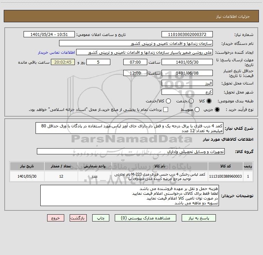
Task: Click product code 1113100388960003 cell
Action: (225, 176)
